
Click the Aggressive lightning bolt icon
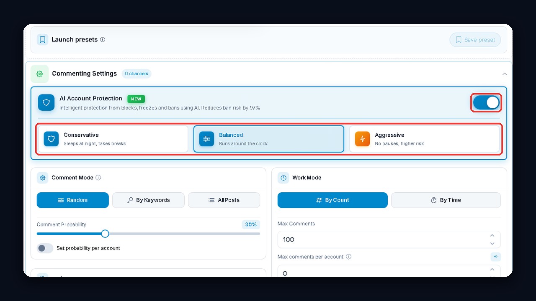pyautogui.click(x=362, y=139)
